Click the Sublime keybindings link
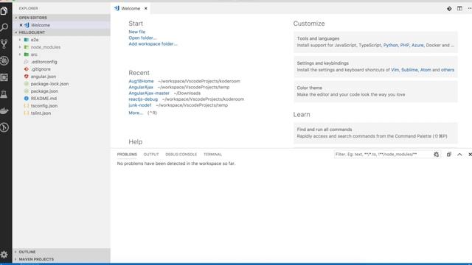Image resolution: width=472 pixels, height=265 pixels. (410, 70)
